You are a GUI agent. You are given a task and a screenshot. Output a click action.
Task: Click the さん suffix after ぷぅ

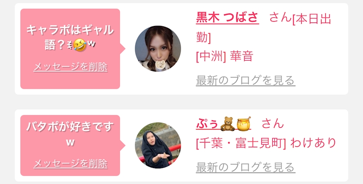[x=273, y=123]
